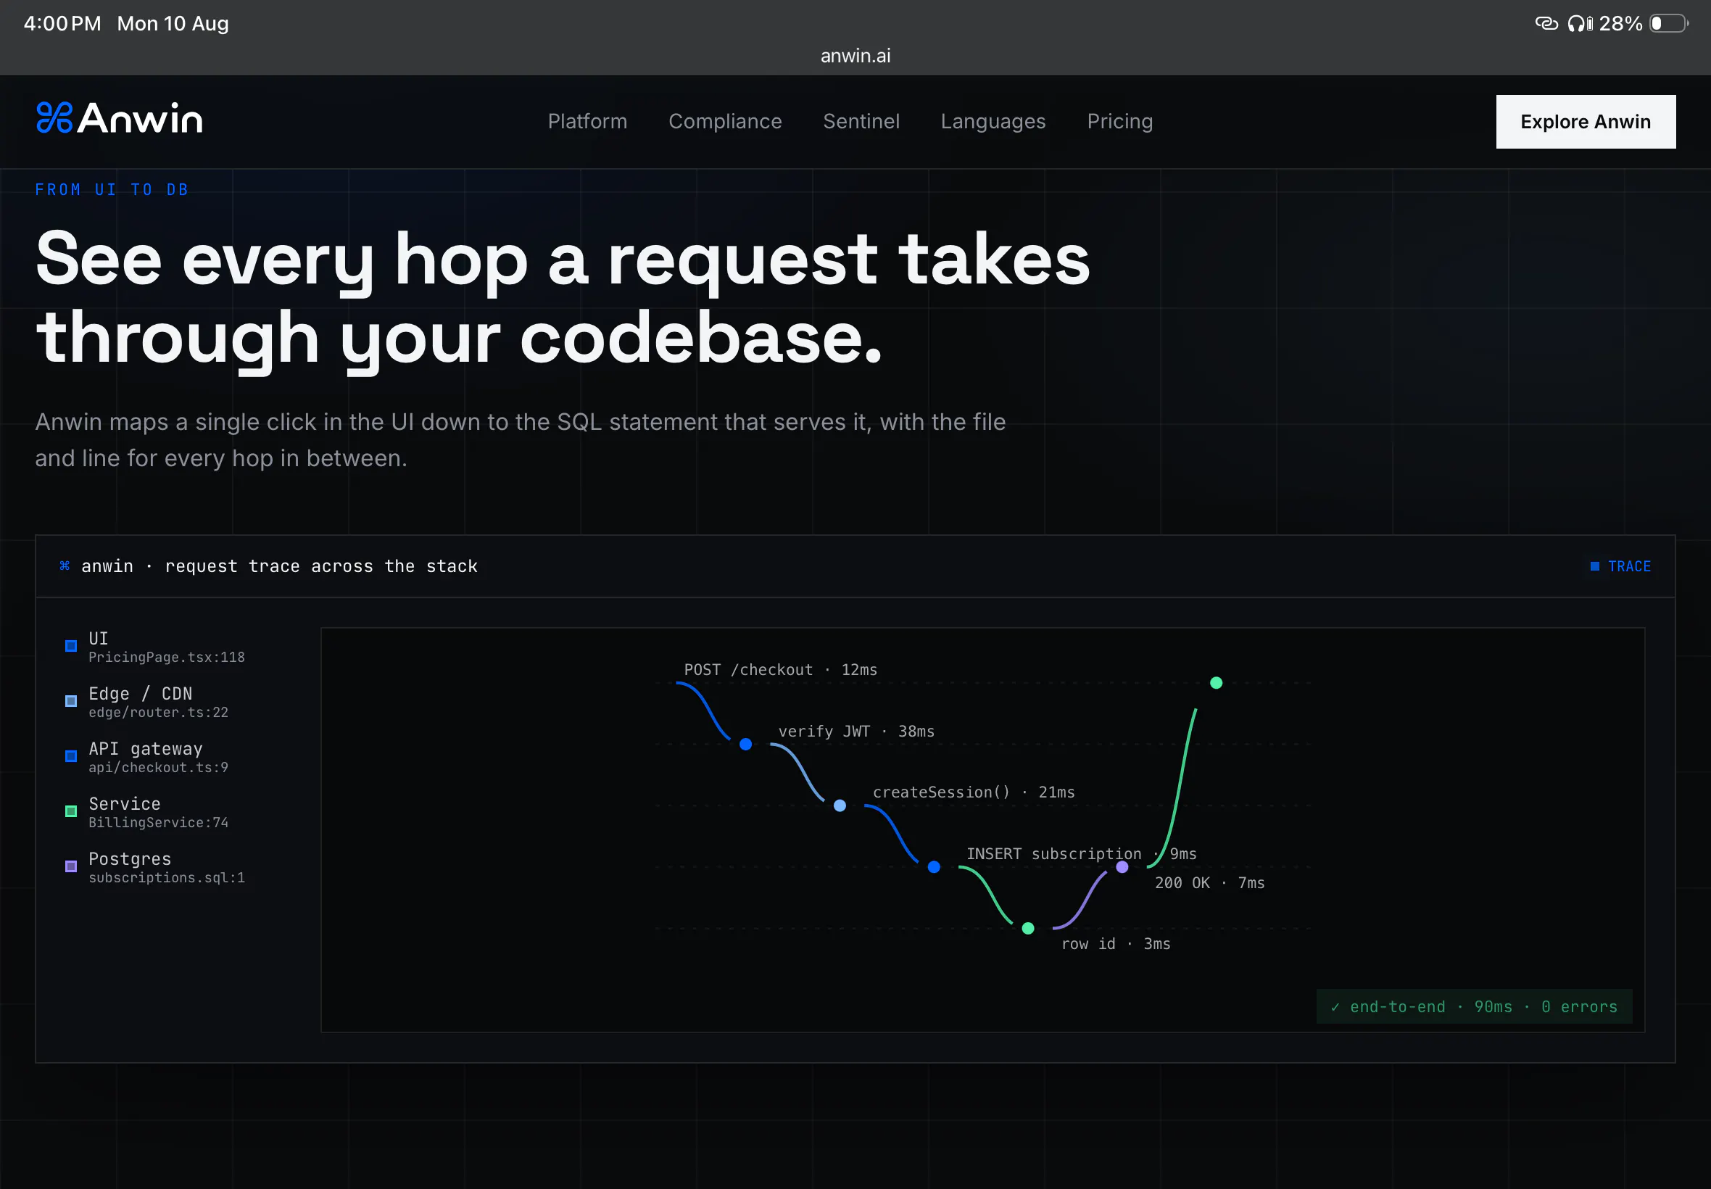Viewport: 1711px width, 1189px height.
Task: Click the blue node below createSession()
Action: pyautogui.click(x=933, y=867)
